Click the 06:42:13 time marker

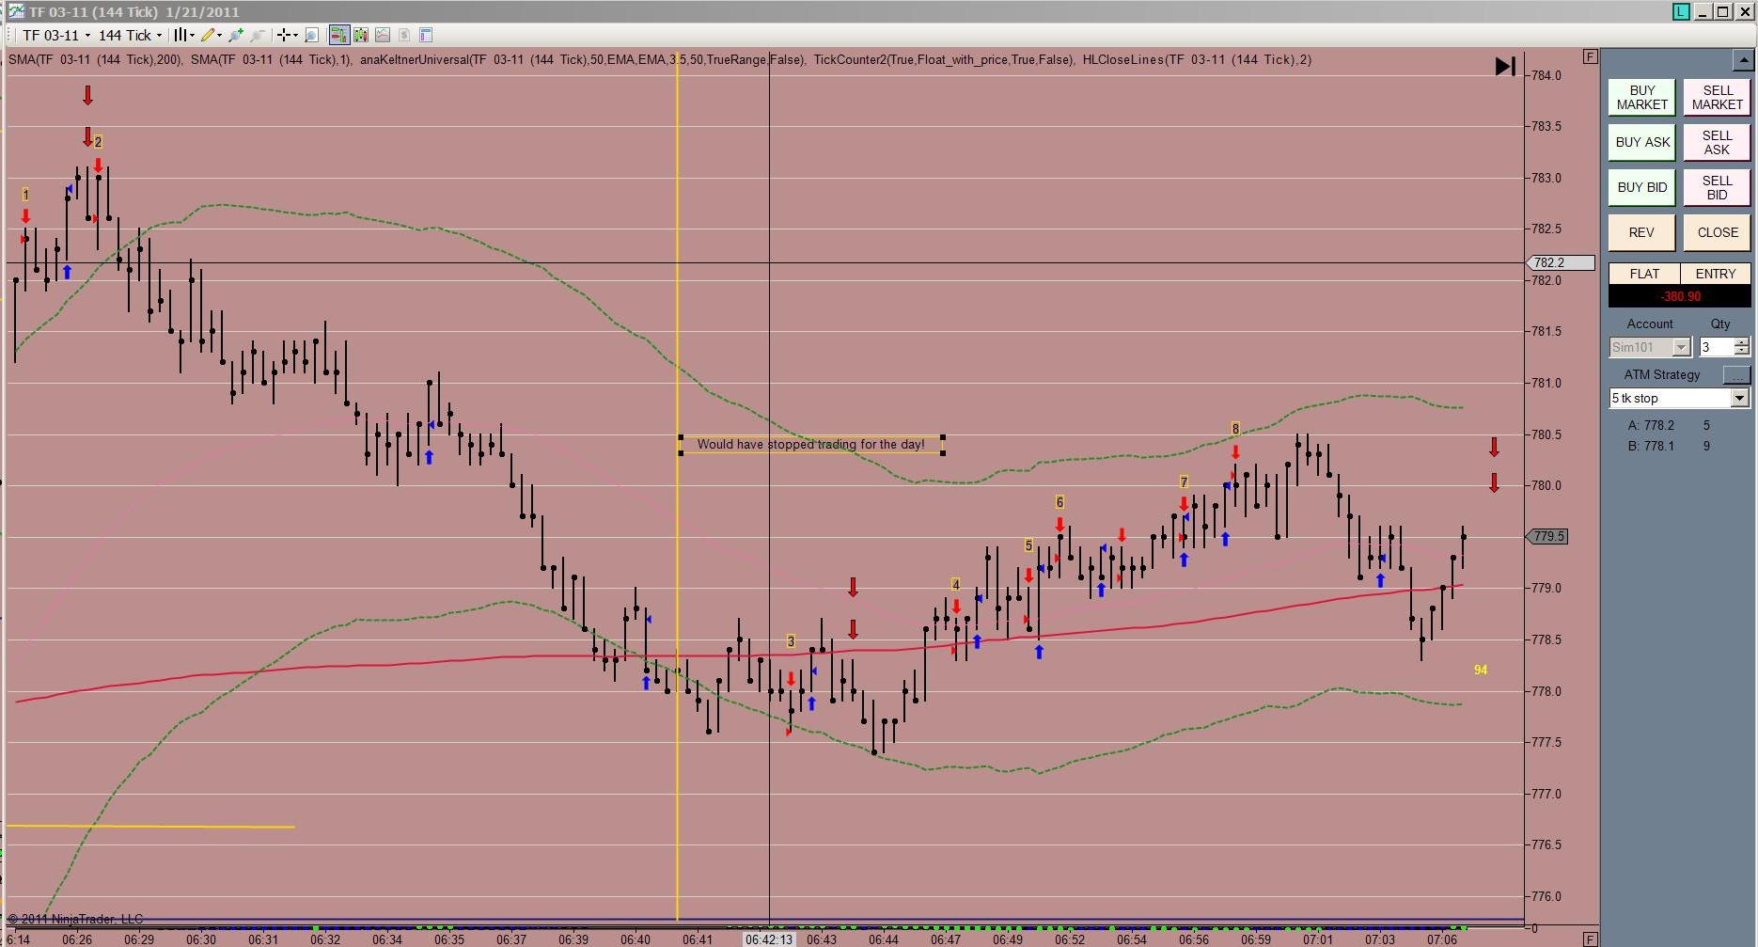[769, 939]
